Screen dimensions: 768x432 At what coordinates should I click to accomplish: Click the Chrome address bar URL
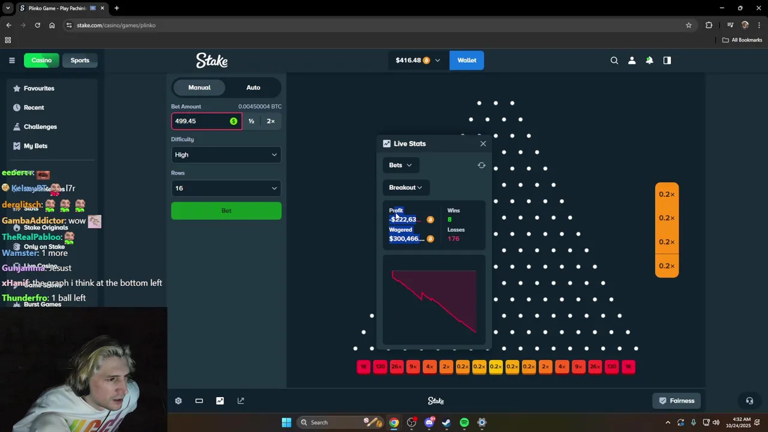pyautogui.click(x=116, y=25)
